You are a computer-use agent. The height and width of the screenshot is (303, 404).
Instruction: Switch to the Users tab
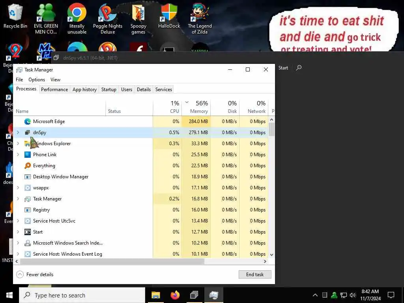coord(127,90)
